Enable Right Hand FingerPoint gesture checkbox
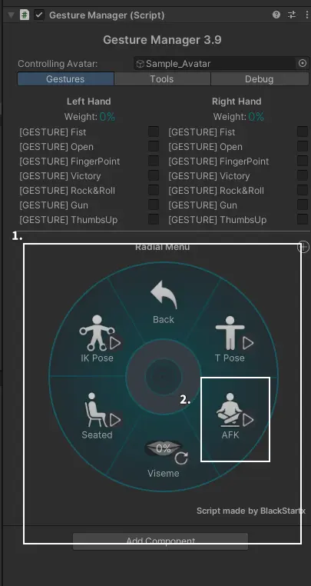The height and width of the screenshot is (586, 311). click(303, 161)
